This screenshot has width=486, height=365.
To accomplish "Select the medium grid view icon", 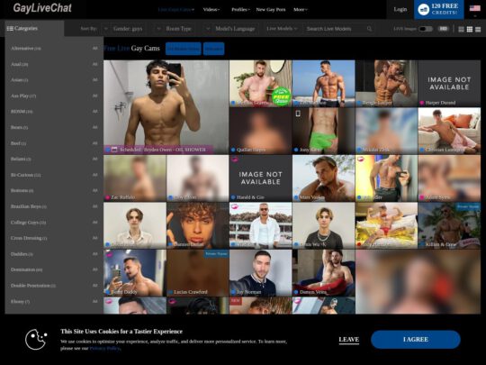I will point(470,29).
